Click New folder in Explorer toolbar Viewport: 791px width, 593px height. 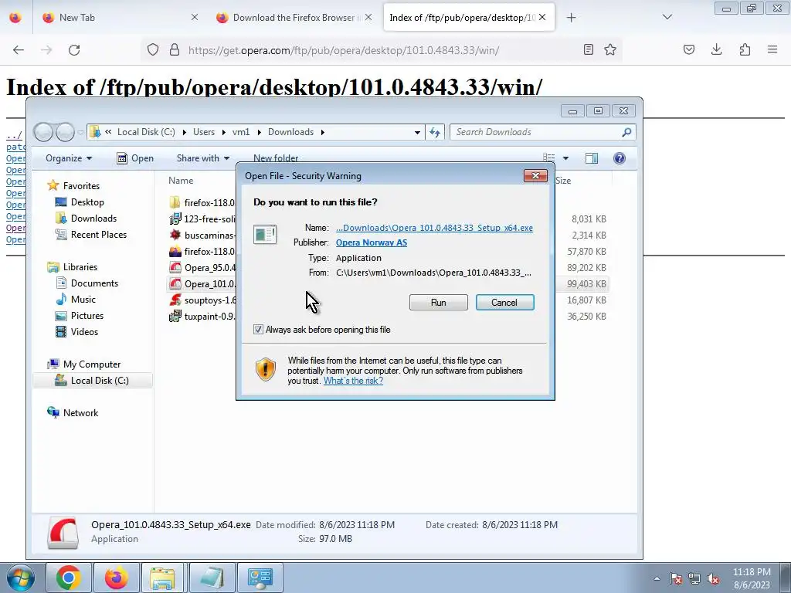click(276, 158)
